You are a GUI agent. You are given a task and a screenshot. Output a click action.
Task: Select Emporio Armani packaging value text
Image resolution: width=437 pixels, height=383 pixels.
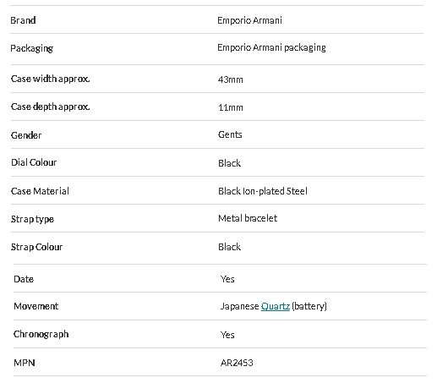tap(271, 47)
